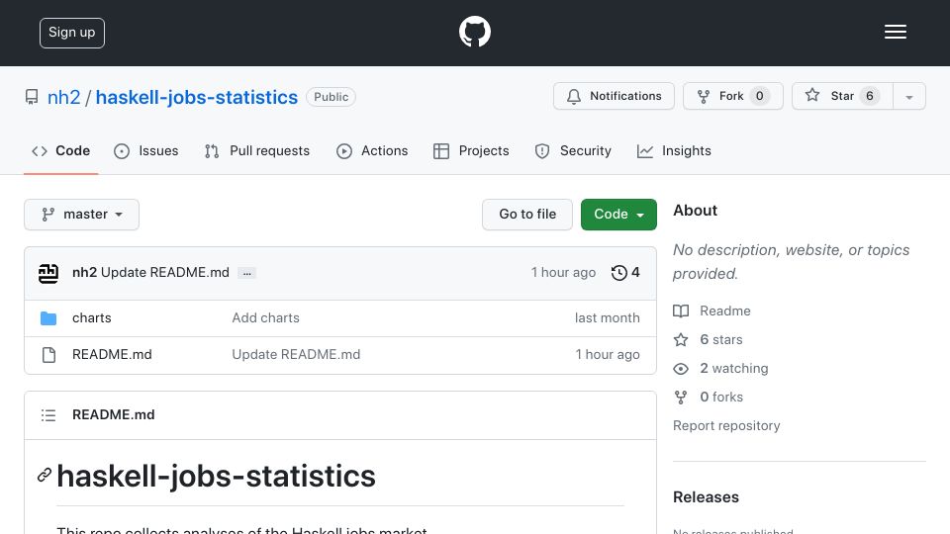Click the 0 forks link
The width and height of the screenshot is (950, 534).
(709, 397)
